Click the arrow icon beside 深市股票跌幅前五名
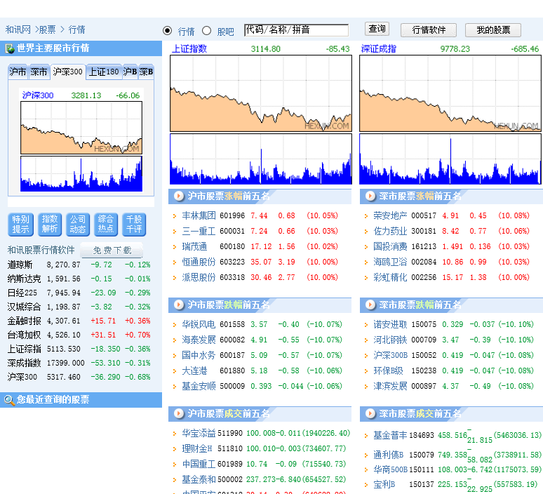Image resolution: width=543 pixels, height=494 pixels. click(x=370, y=305)
